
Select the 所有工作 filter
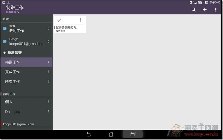coord(26,82)
